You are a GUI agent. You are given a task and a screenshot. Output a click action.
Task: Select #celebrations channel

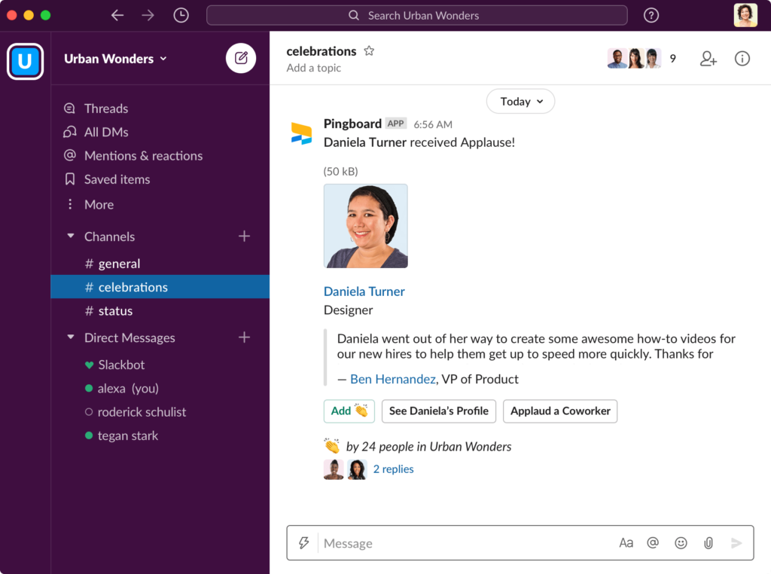pyautogui.click(x=160, y=287)
